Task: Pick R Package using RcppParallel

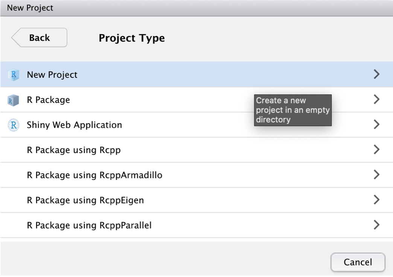Action: [x=89, y=226]
